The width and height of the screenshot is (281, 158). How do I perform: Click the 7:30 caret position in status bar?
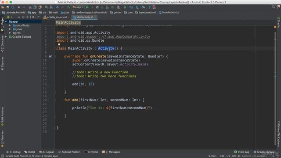[x=222, y=156]
